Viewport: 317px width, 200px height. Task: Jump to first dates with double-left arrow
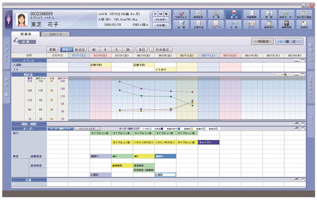94,49
